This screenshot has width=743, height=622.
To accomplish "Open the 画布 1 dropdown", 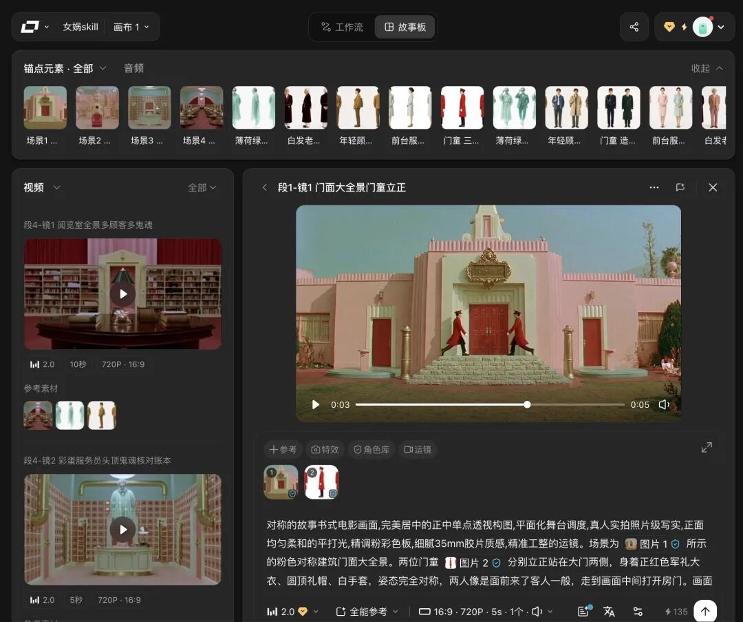I will (x=131, y=27).
